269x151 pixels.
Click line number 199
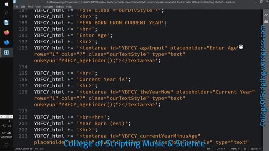click(x=23, y=111)
